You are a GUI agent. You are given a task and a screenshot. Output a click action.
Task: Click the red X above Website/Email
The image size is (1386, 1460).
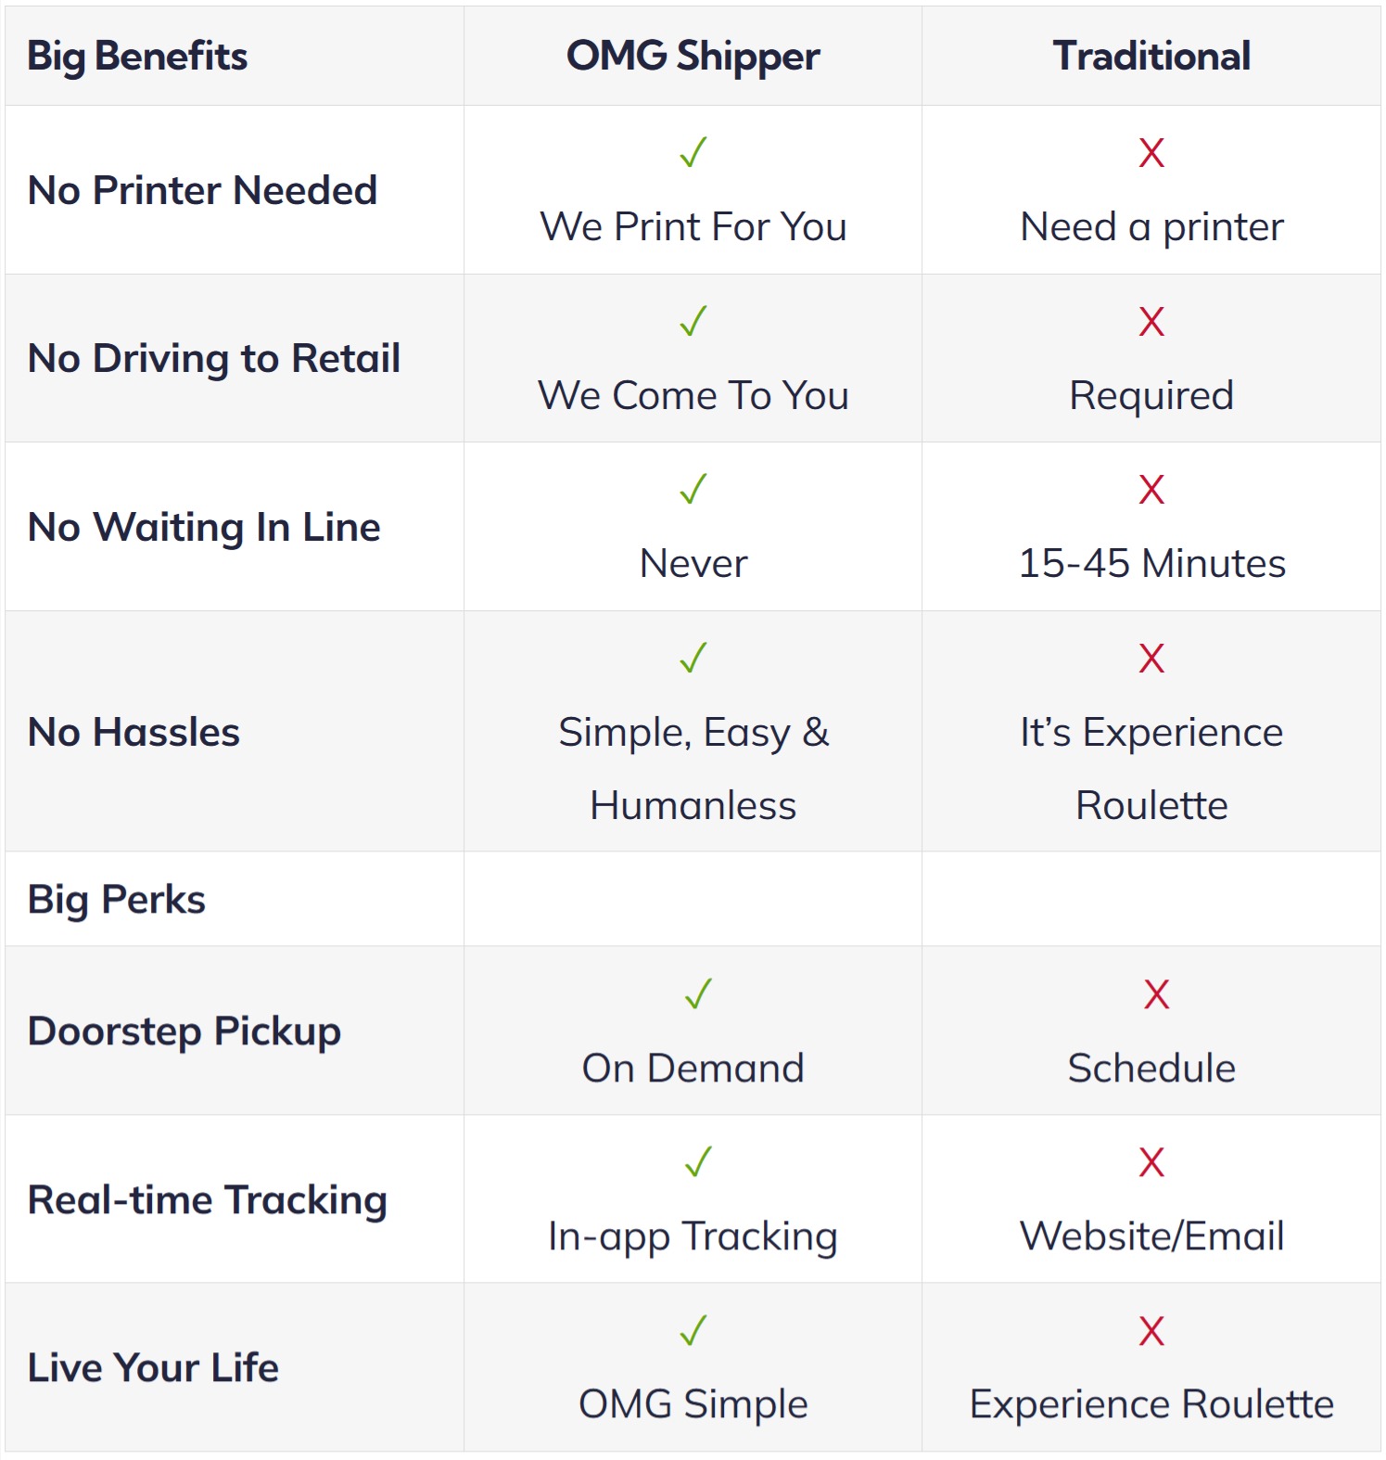tap(1151, 1162)
